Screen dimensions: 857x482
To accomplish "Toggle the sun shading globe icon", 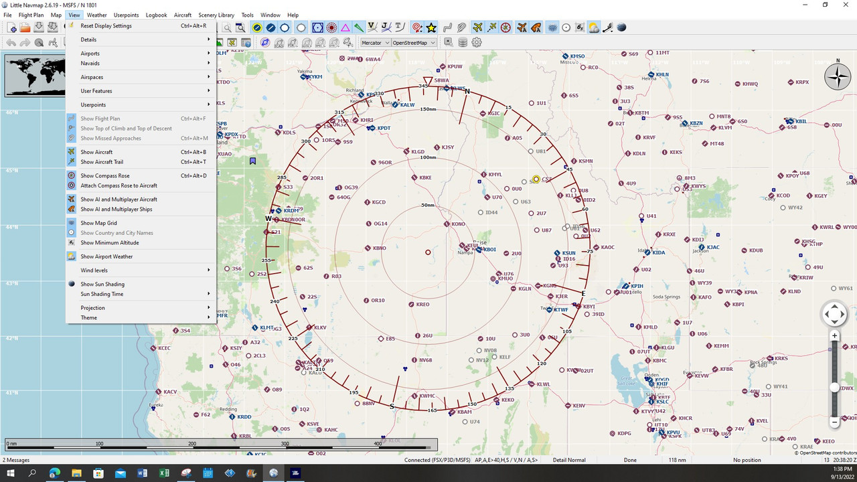I will (x=621, y=27).
